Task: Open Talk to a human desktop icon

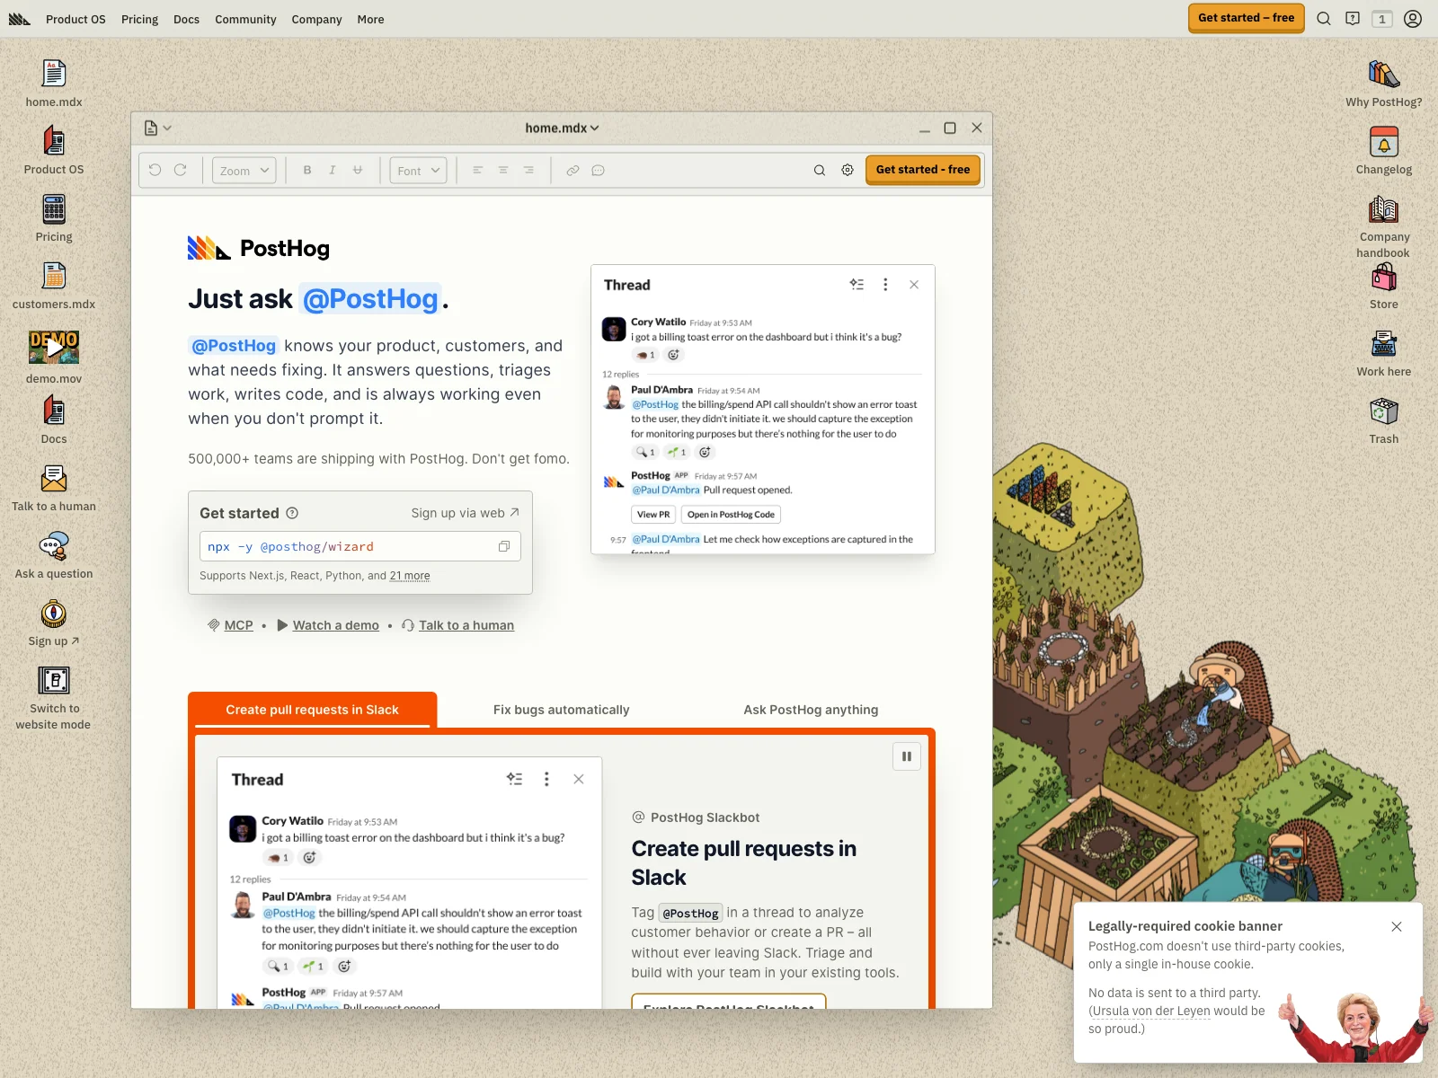Action: pyautogui.click(x=54, y=488)
